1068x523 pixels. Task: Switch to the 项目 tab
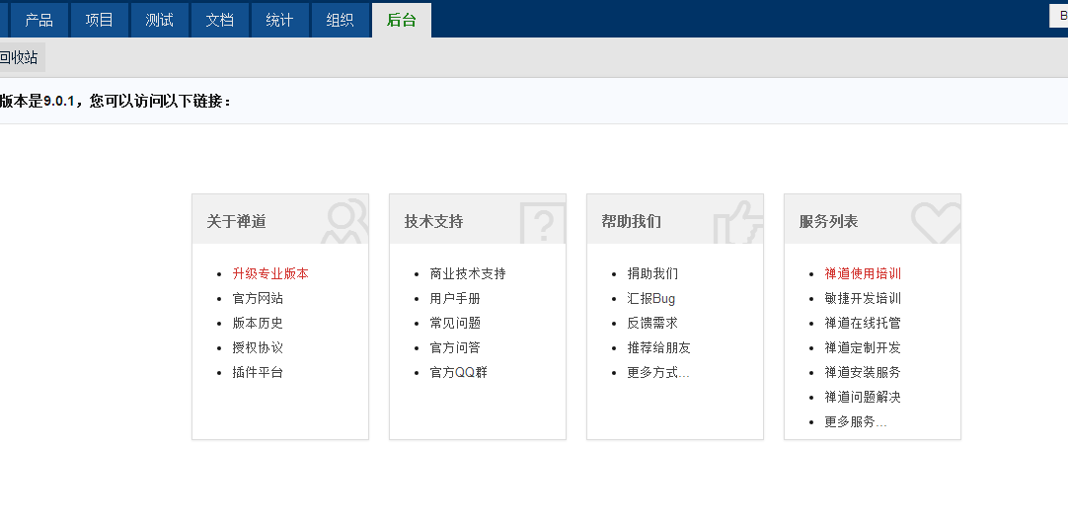(x=100, y=20)
